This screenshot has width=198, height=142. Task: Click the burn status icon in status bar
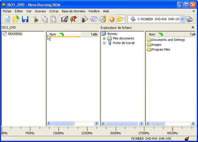point(187,139)
